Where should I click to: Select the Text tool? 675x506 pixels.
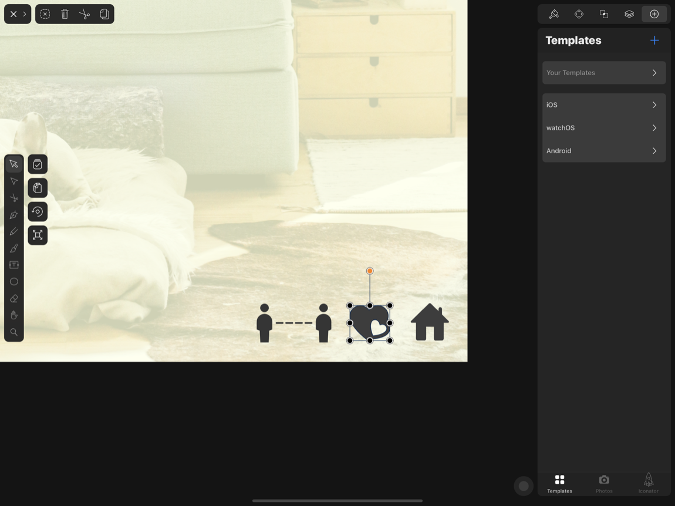coord(14,265)
